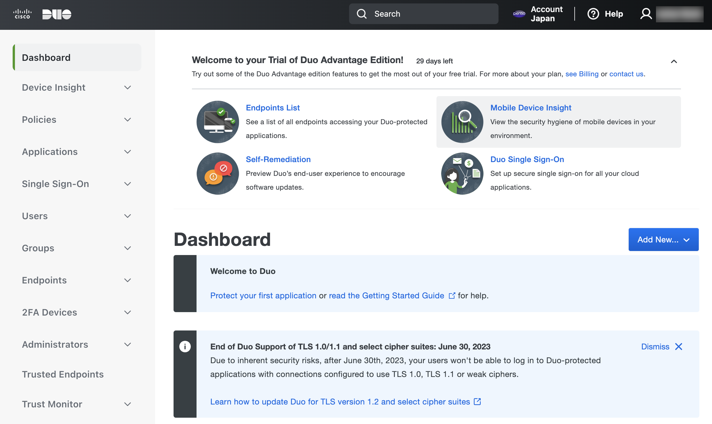The width and height of the screenshot is (712, 424).
Task: Click the Duo Single Sign-On illustration icon
Action: pos(462,173)
